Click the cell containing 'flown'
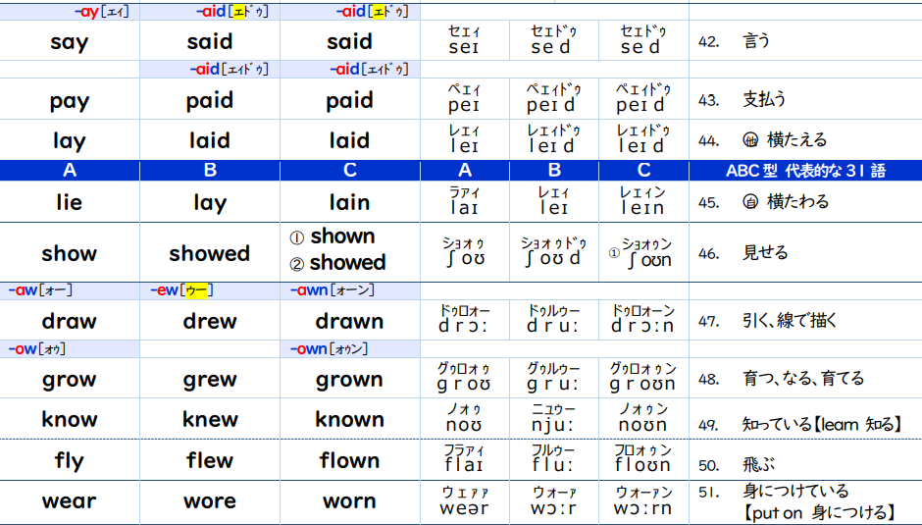Image resolution: width=922 pixels, height=525 pixels. 349,460
